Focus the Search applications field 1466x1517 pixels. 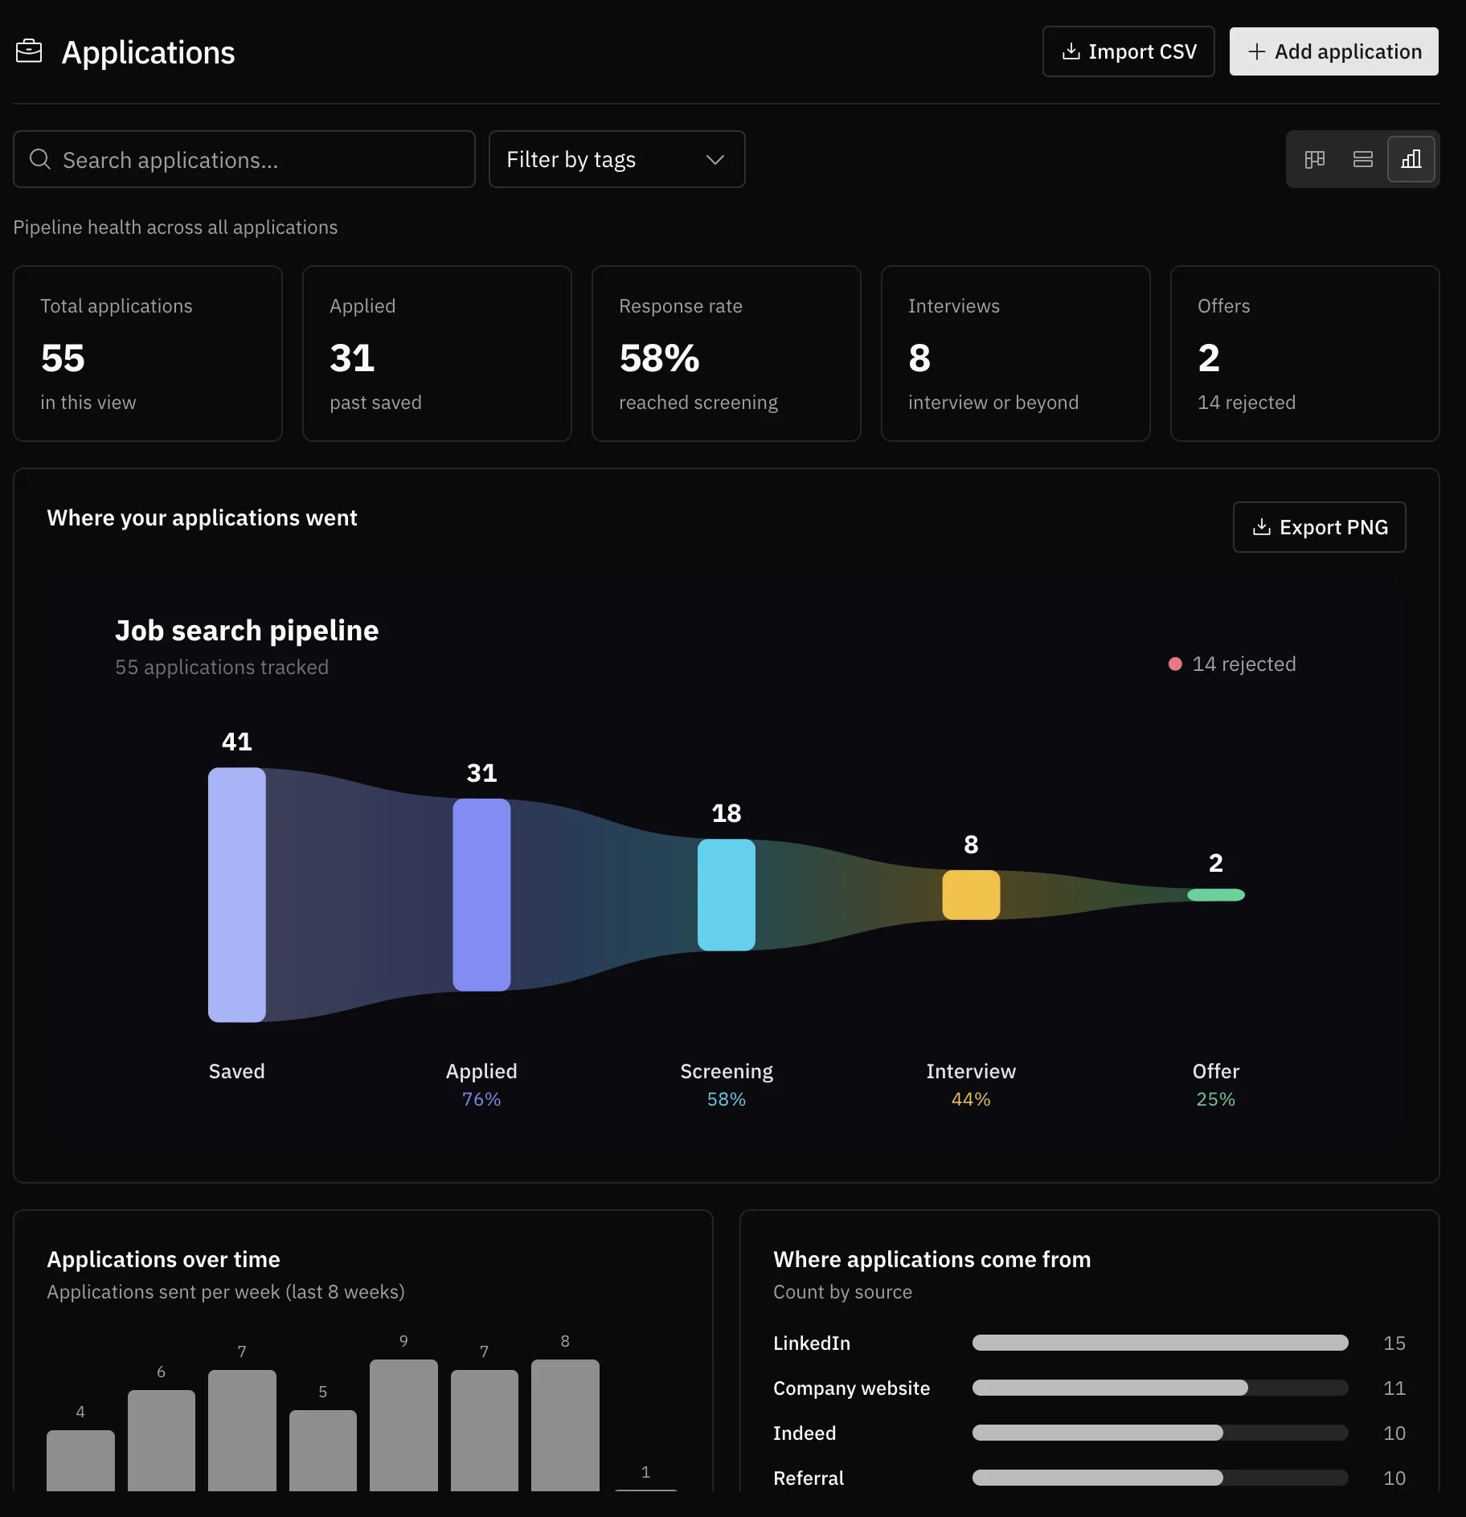pyautogui.click(x=244, y=159)
